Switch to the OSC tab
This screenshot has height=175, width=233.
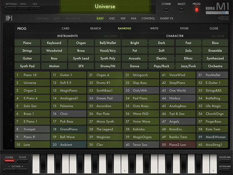click(112, 18)
